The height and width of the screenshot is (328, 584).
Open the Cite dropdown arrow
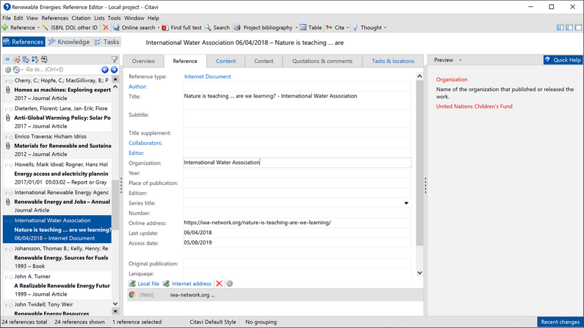tap(348, 27)
